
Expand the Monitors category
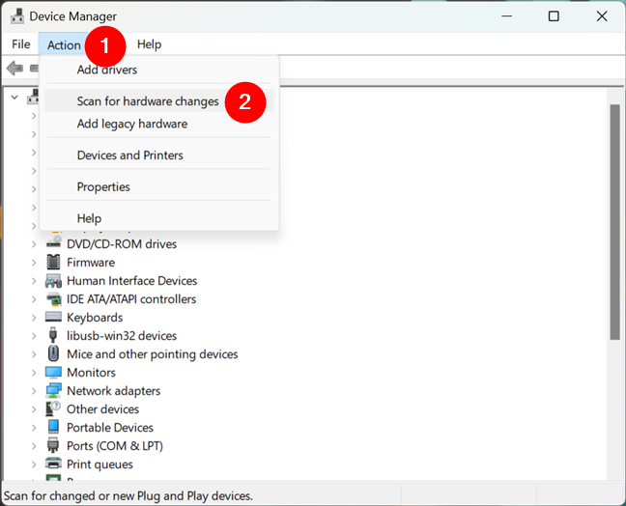(x=34, y=373)
